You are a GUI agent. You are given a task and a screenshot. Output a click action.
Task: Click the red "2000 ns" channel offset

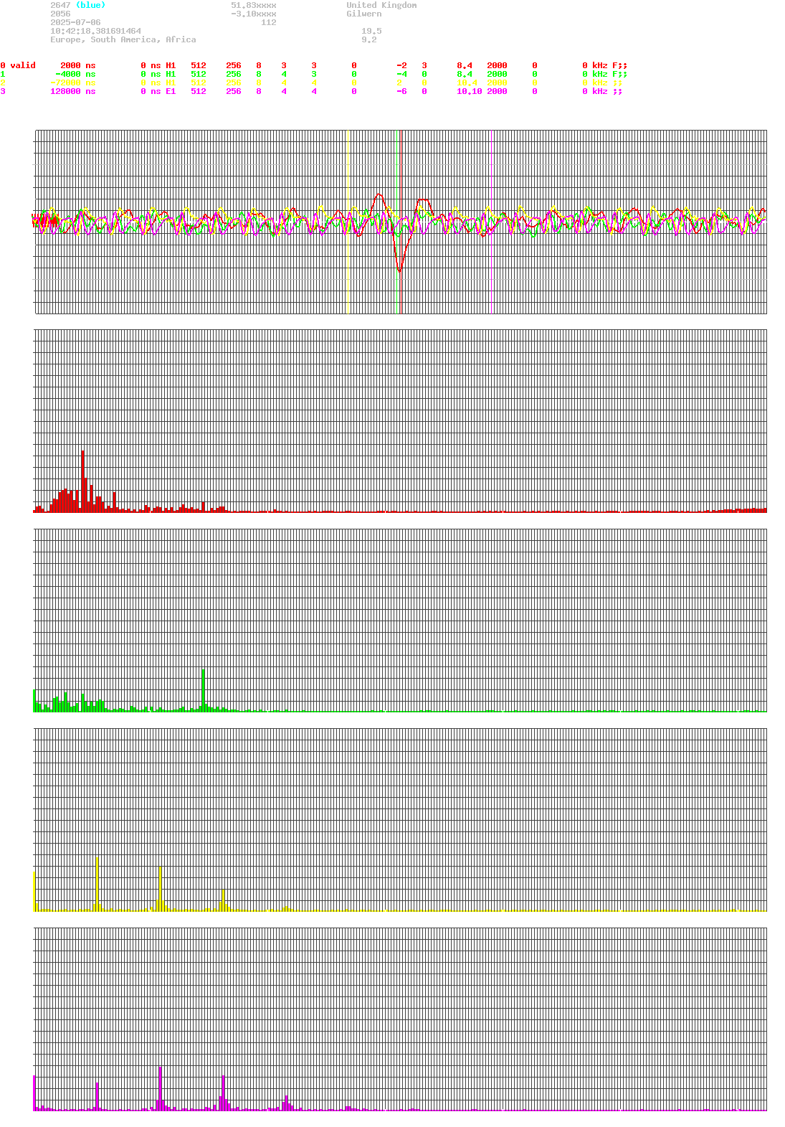click(x=77, y=65)
